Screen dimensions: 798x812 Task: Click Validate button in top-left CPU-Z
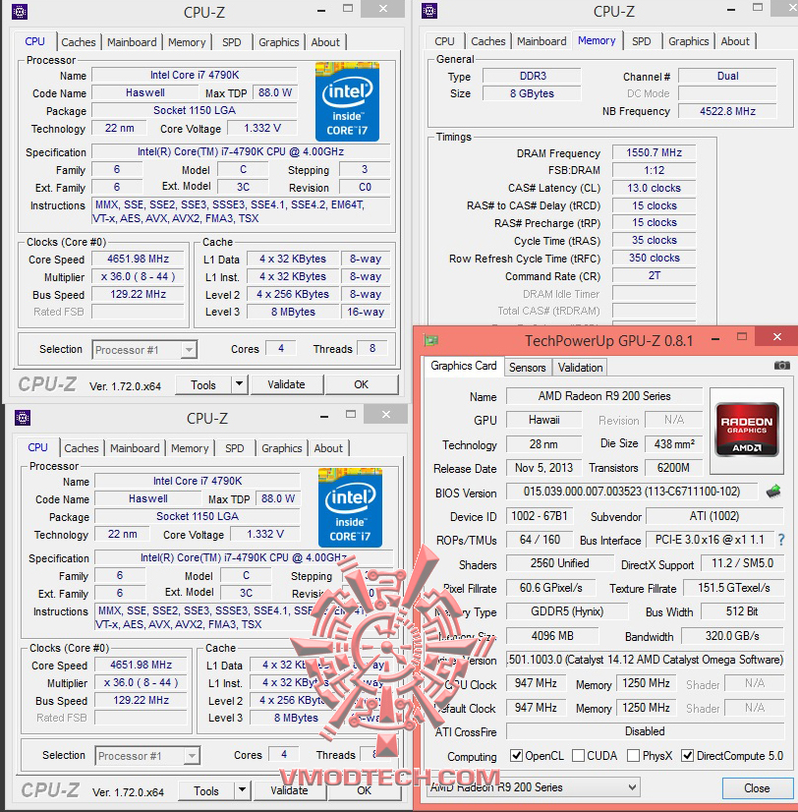click(x=286, y=384)
